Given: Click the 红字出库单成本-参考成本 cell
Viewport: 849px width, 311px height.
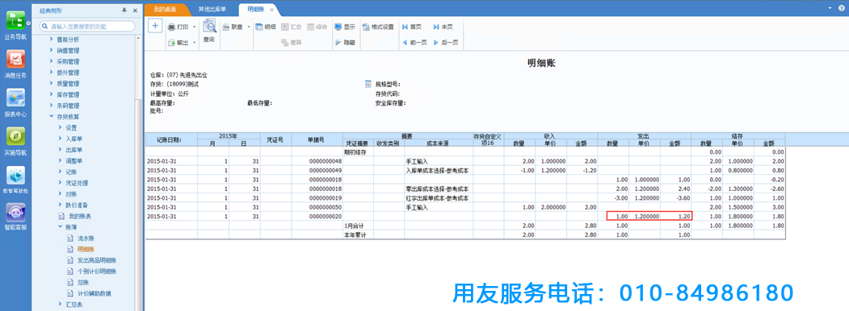Looking at the screenshot, I should [438, 197].
